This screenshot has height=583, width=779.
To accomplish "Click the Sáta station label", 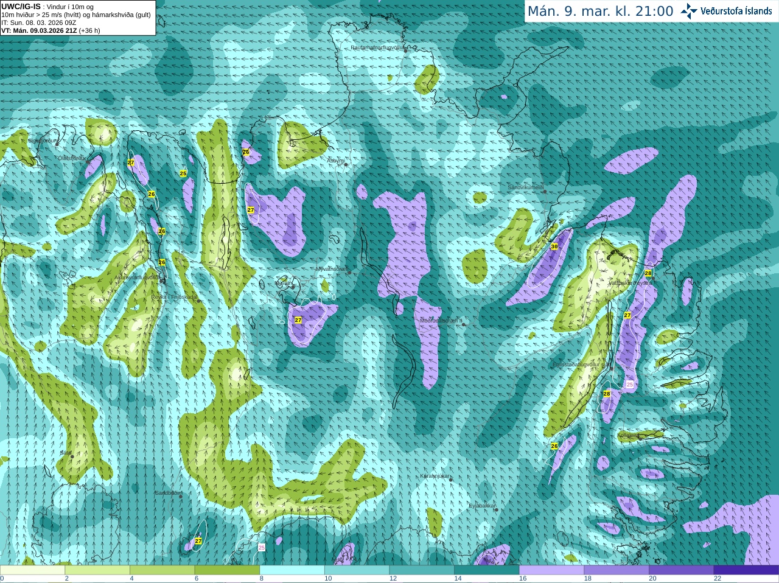I will (65, 453).
